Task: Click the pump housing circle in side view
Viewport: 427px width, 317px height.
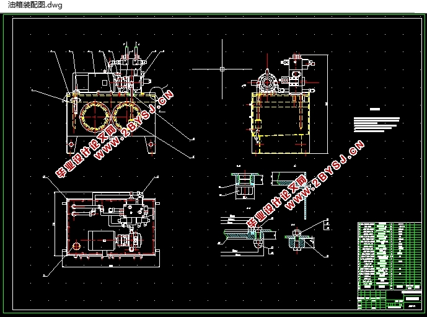Action: (267, 83)
